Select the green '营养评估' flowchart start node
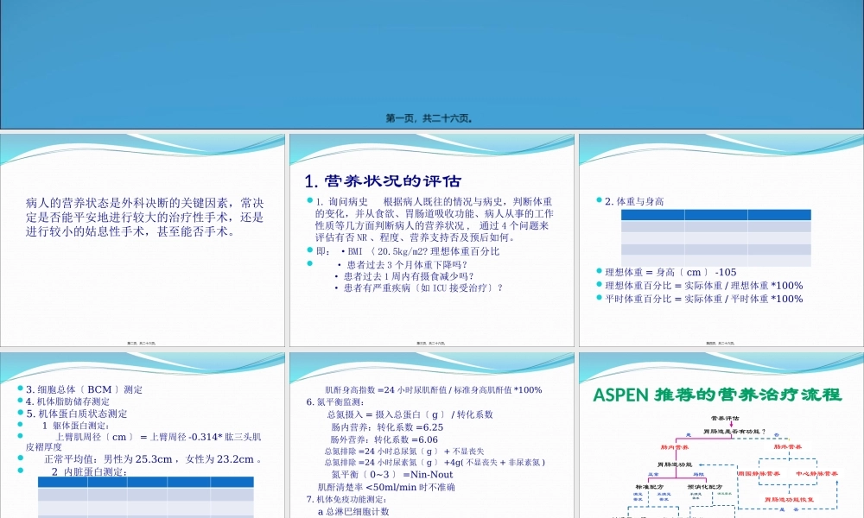The image size is (864, 518). 726,417
